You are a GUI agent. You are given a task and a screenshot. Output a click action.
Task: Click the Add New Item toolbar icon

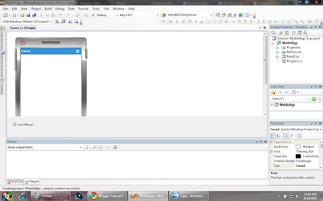[x=14, y=15]
